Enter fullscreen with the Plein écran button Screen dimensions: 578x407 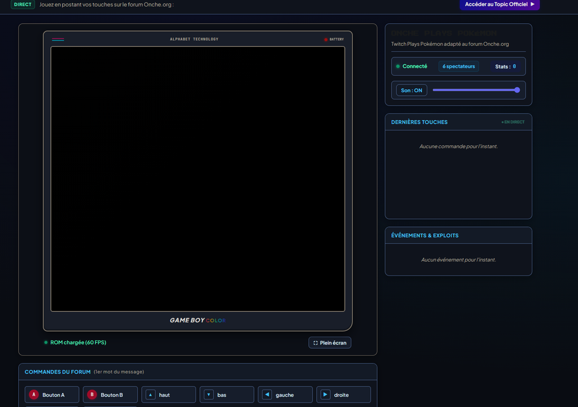[330, 343]
